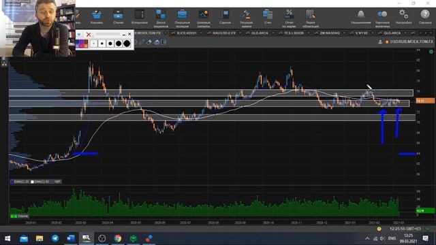The width and height of the screenshot is (436, 245).
Task: Switch to the ZM.NASDAQ chart tab
Action: [x=330, y=33]
